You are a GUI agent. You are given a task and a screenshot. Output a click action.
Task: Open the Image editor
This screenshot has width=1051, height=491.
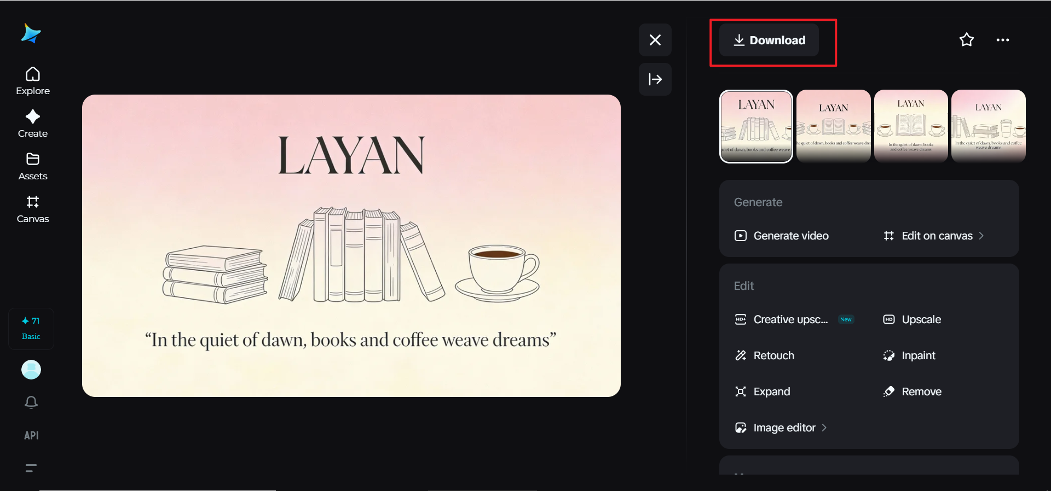pos(781,428)
